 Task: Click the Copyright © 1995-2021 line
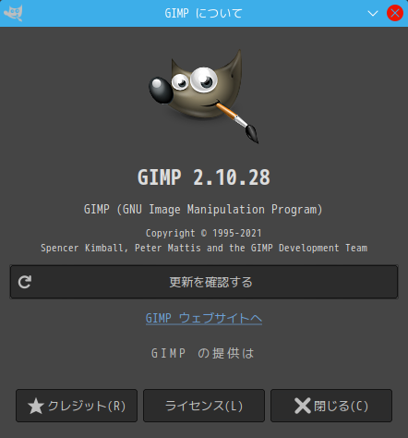pyautogui.click(x=204, y=233)
